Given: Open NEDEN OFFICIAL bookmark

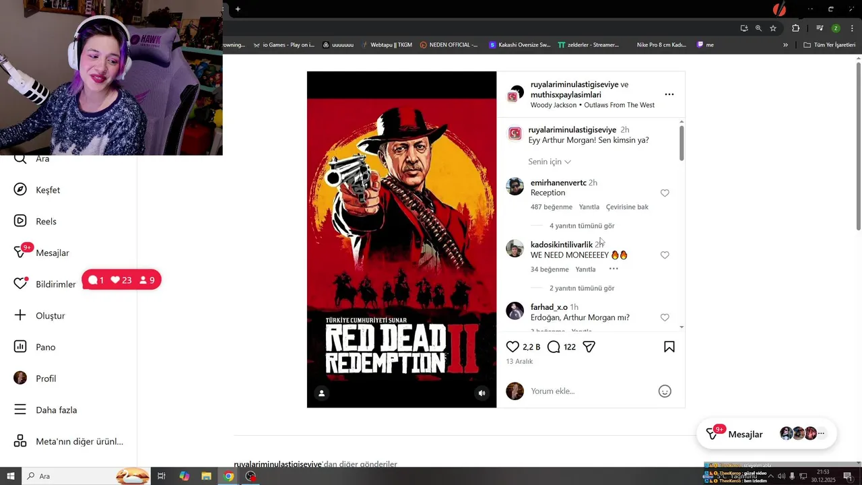Looking at the screenshot, I should click(x=449, y=45).
